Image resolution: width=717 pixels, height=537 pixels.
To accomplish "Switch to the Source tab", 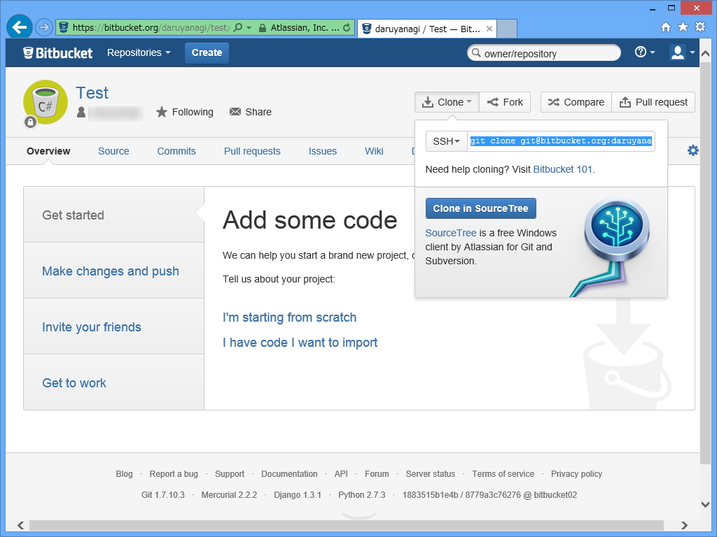I will pos(113,151).
